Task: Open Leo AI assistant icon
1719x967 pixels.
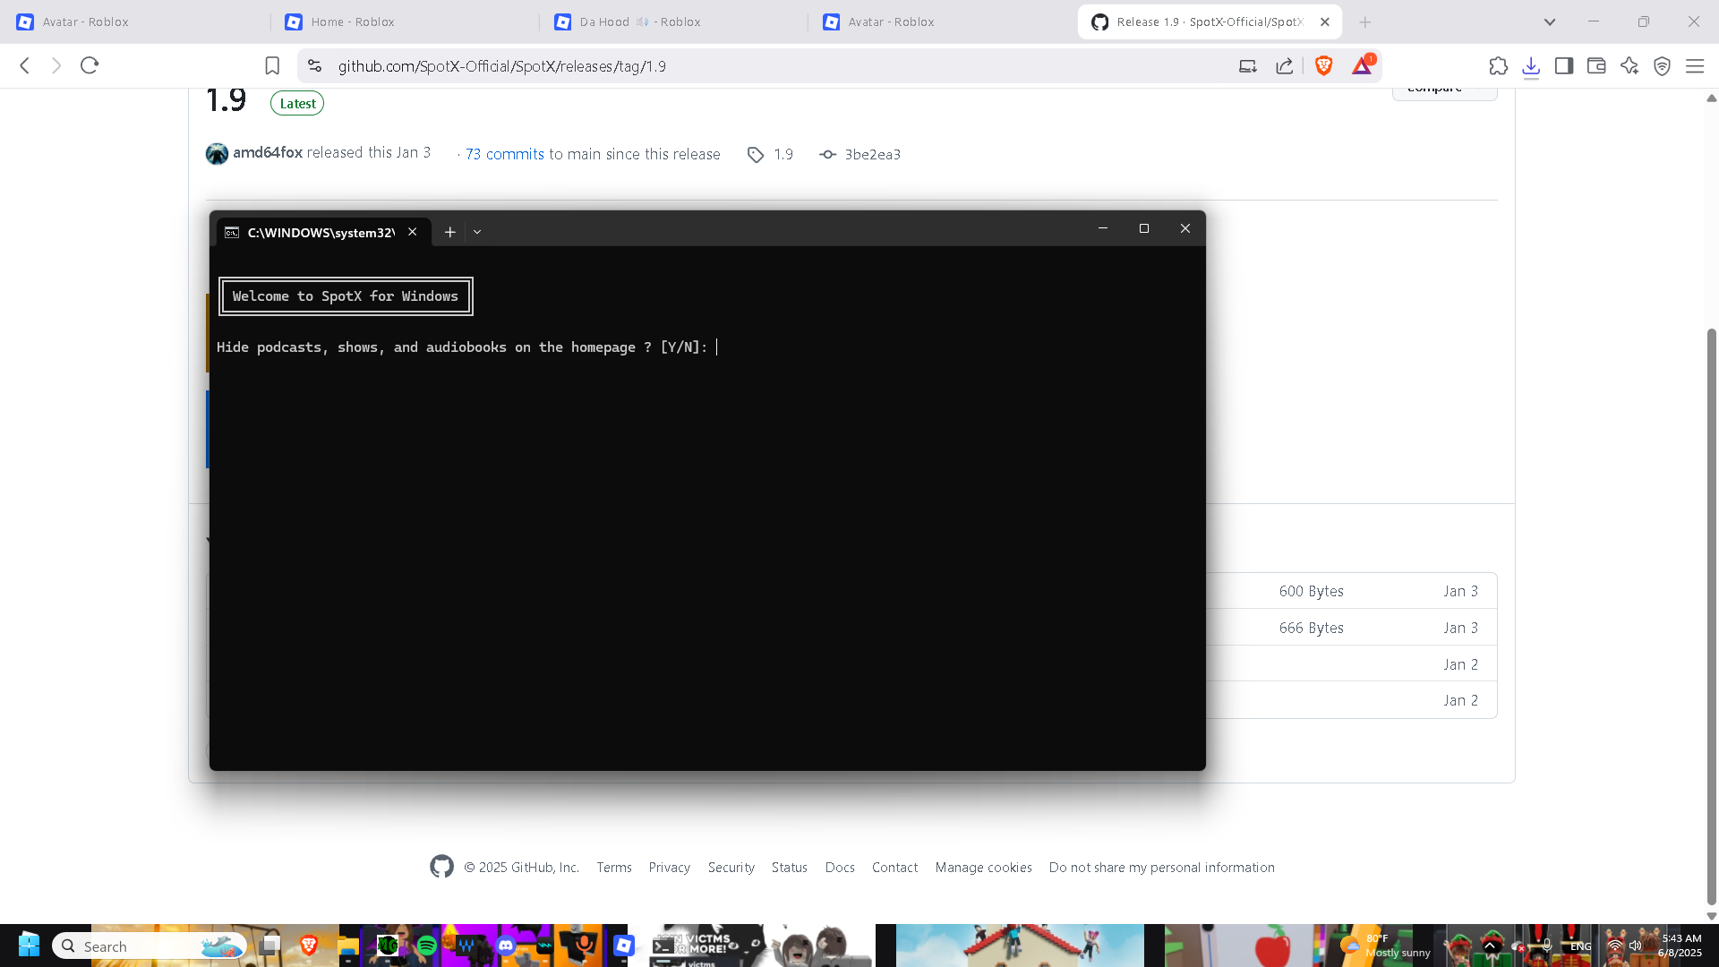Action: click(x=1629, y=65)
